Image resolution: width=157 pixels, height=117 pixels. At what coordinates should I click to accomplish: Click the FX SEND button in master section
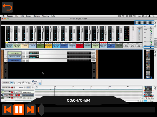[x=139, y=27]
